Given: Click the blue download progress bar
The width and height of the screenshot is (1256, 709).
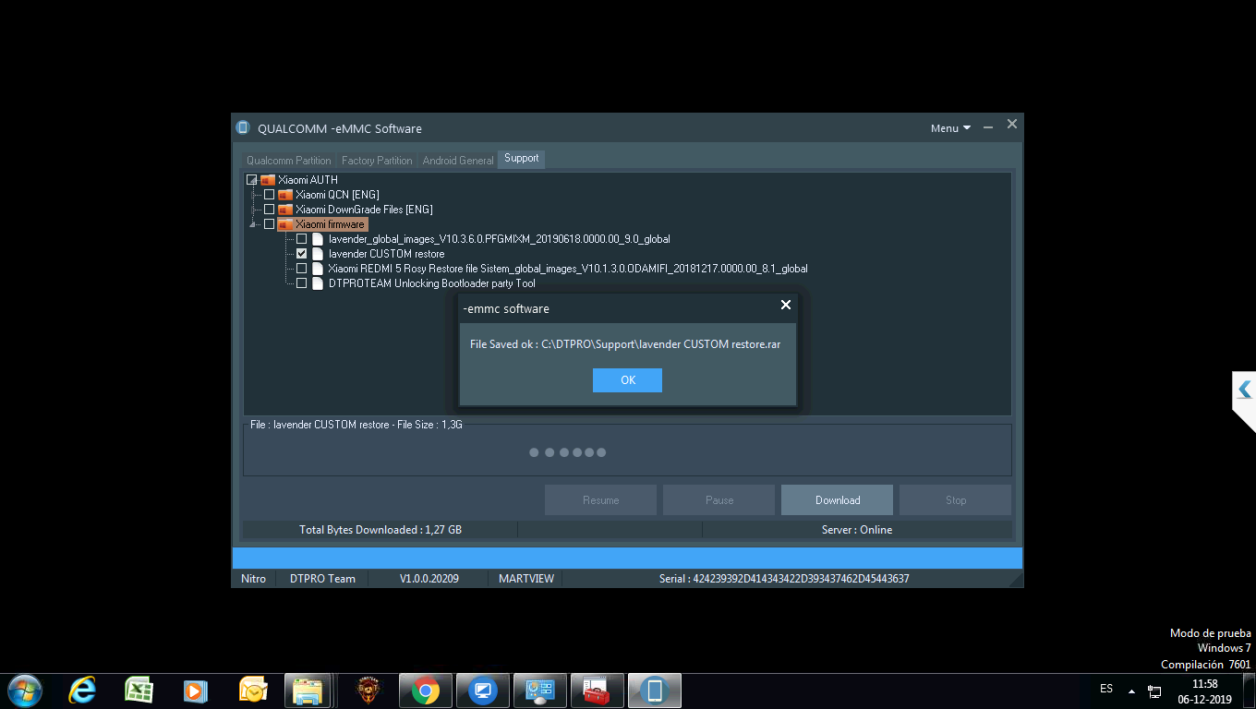Looking at the screenshot, I should click(627, 559).
